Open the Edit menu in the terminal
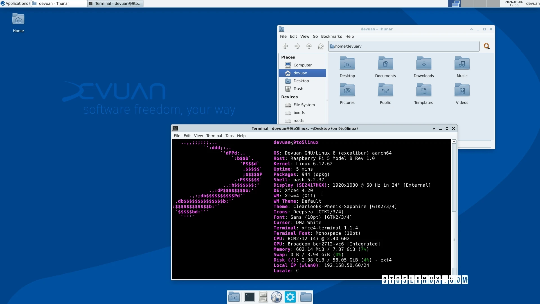The height and width of the screenshot is (304, 540). click(x=187, y=136)
